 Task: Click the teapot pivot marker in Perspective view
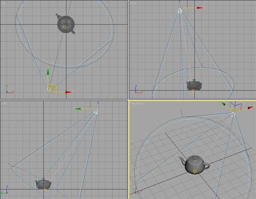click(195, 171)
